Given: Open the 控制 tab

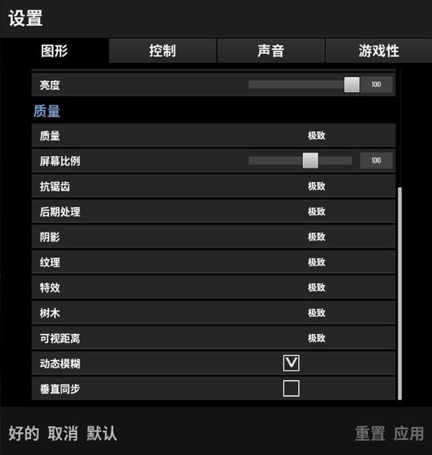Looking at the screenshot, I should point(163,51).
